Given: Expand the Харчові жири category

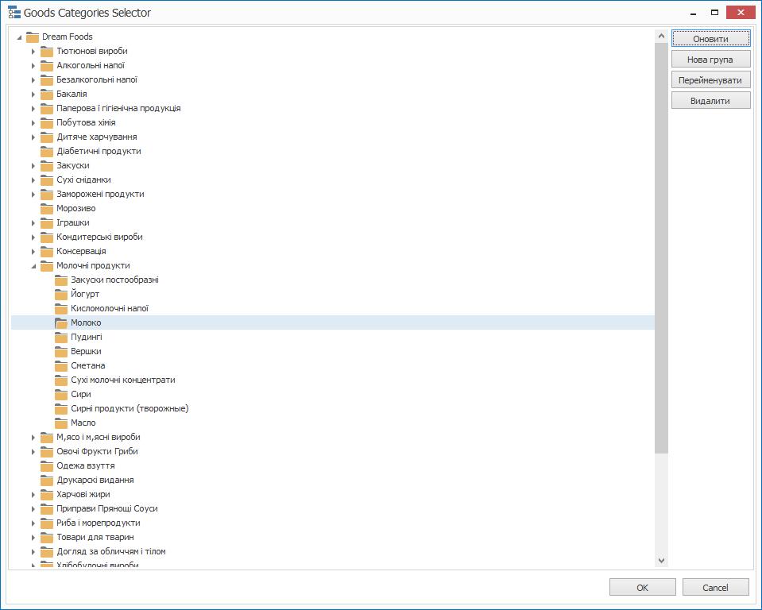Looking at the screenshot, I should (33, 495).
